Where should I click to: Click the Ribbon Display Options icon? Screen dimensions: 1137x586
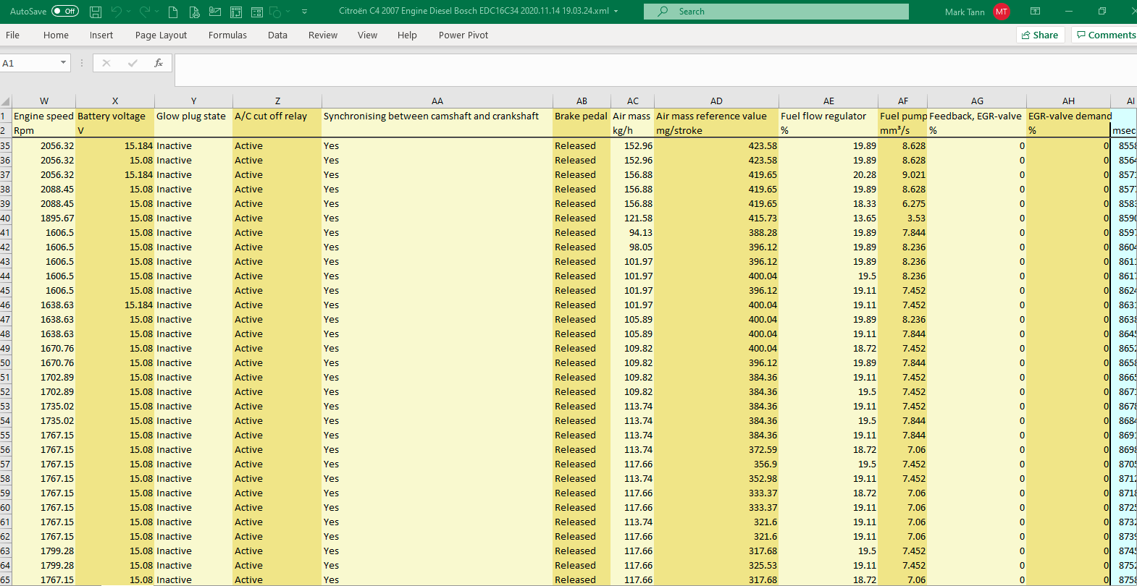click(x=1036, y=12)
